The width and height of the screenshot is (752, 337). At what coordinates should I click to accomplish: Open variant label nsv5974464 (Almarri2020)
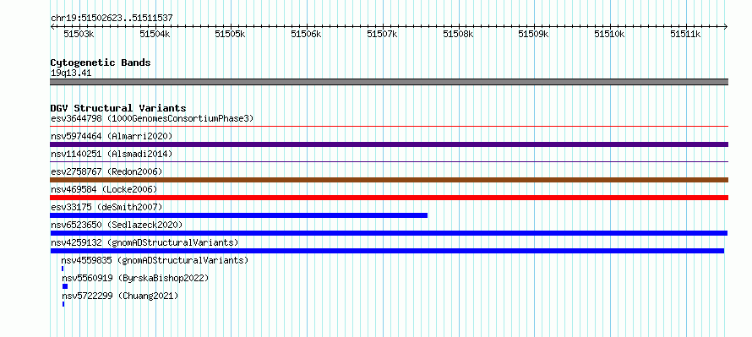point(112,136)
